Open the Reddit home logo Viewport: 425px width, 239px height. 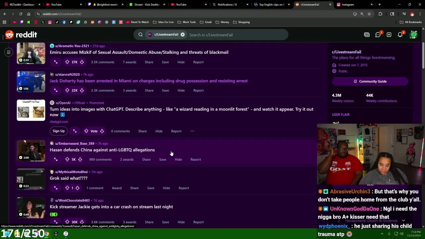click(21, 35)
